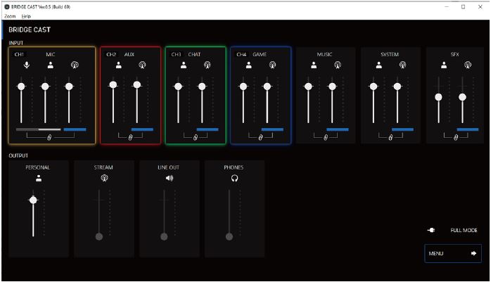Click the SFX stream broadcast icon
This screenshot has width=491, height=282.
tap(468, 65)
